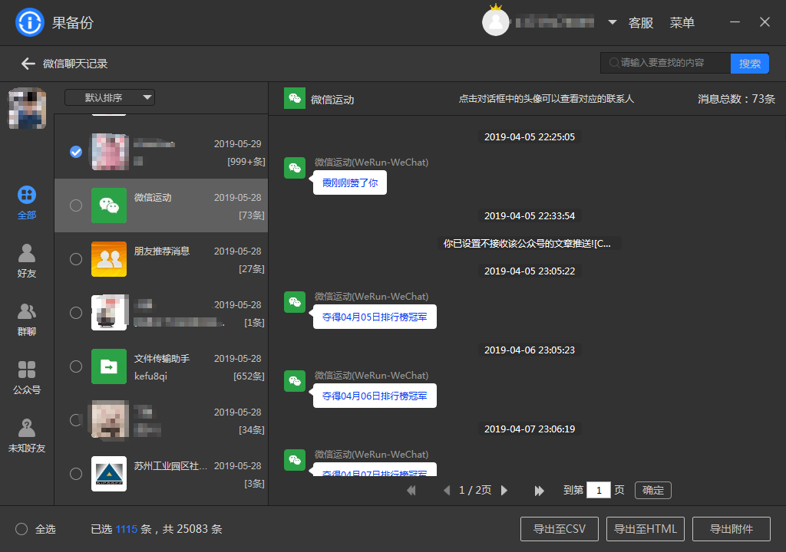The image size is (786, 552).
Task: Confirm page jump with 确定 button
Action: tap(652, 490)
